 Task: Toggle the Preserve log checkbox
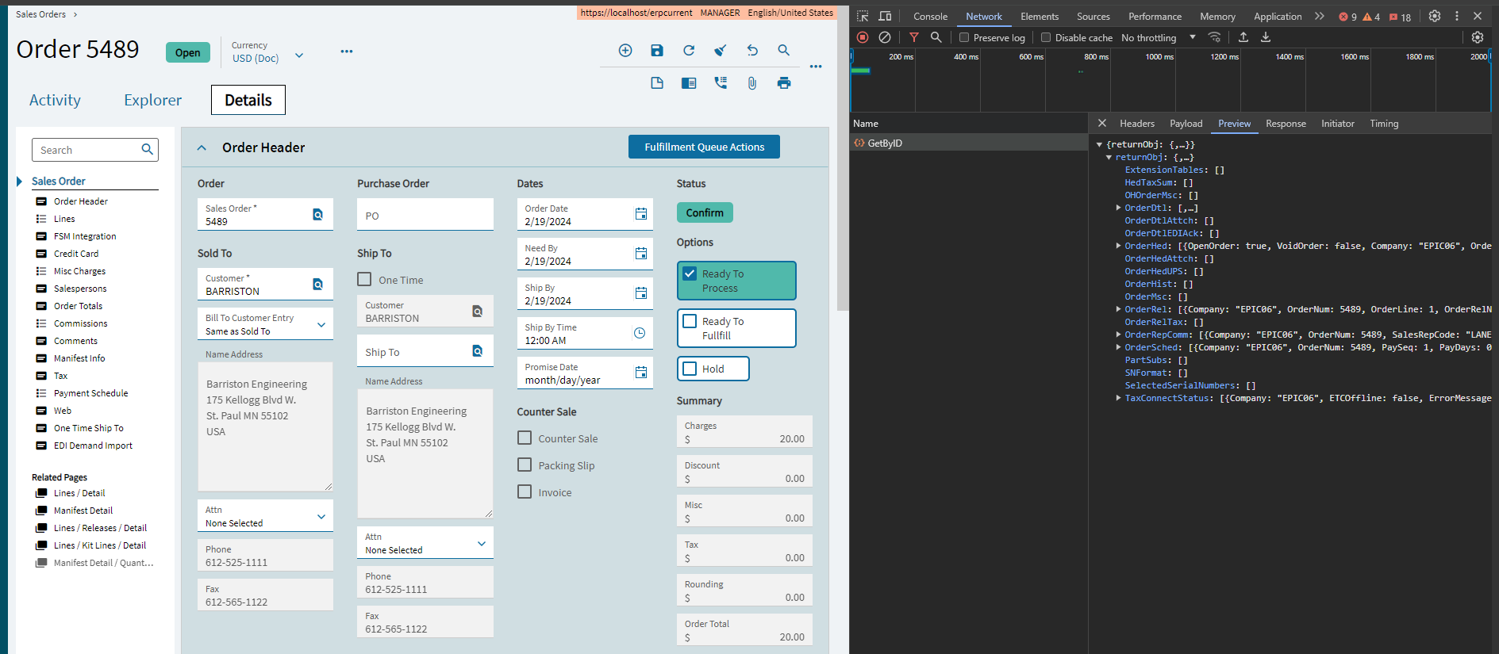[x=964, y=37]
